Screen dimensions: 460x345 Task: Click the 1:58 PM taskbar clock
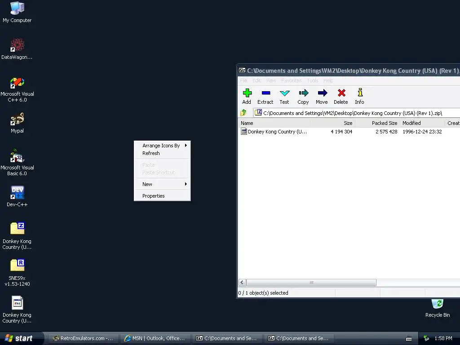[443, 338]
